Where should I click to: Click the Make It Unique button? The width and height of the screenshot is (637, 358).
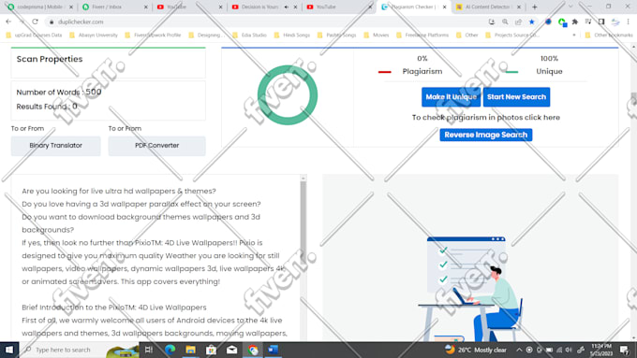click(451, 97)
